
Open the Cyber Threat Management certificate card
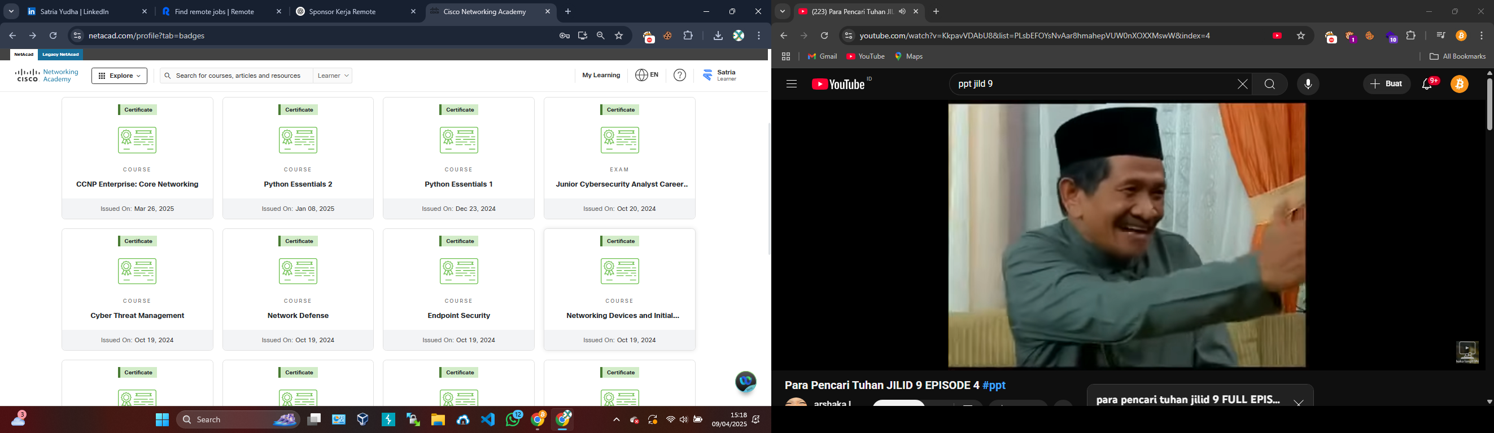tap(137, 289)
